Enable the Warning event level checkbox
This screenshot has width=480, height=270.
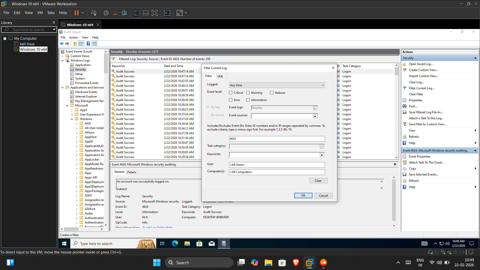click(248, 93)
